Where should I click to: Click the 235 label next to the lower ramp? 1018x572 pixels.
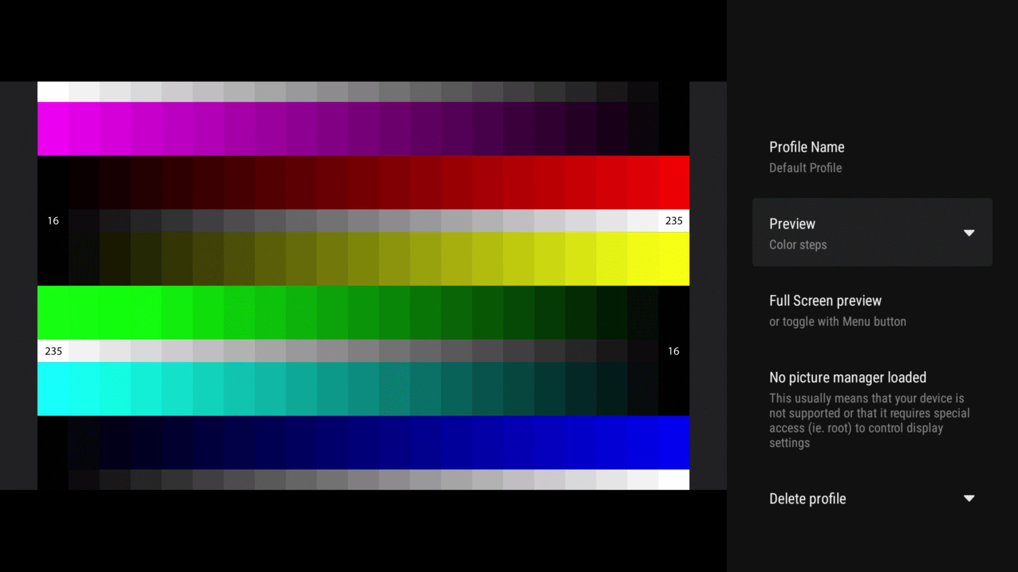tap(53, 351)
